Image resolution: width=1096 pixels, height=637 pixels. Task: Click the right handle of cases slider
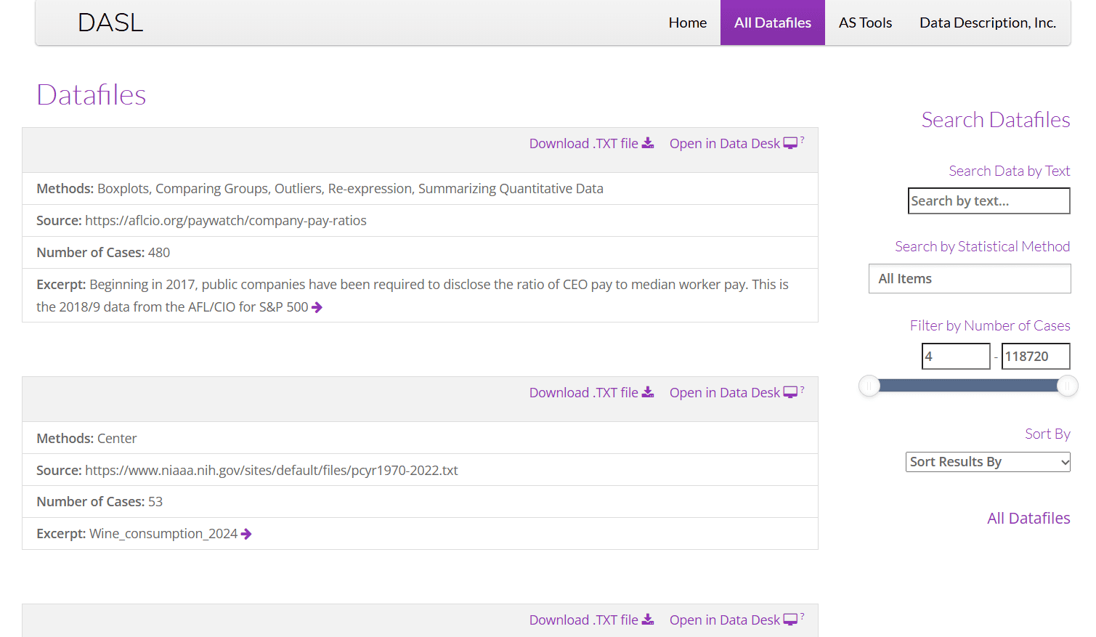pos(1067,386)
